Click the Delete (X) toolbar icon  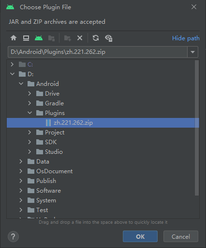tap(80, 38)
